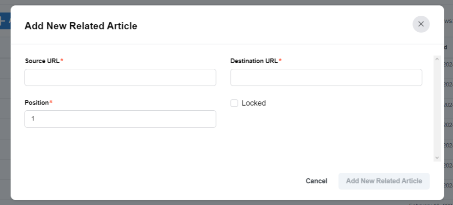453x205 pixels.
Task: Click the scrollbar down arrow in the dialog
Action: pyautogui.click(x=437, y=157)
